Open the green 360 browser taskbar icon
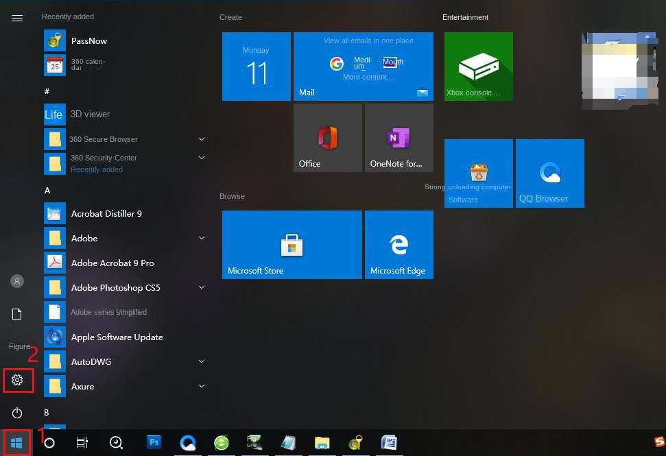This screenshot has width=666, height=456. tap(222, 443)
